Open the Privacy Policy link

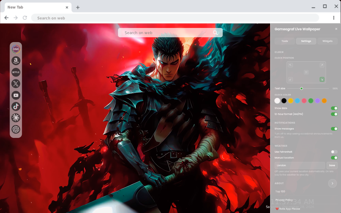pos(284,200)
